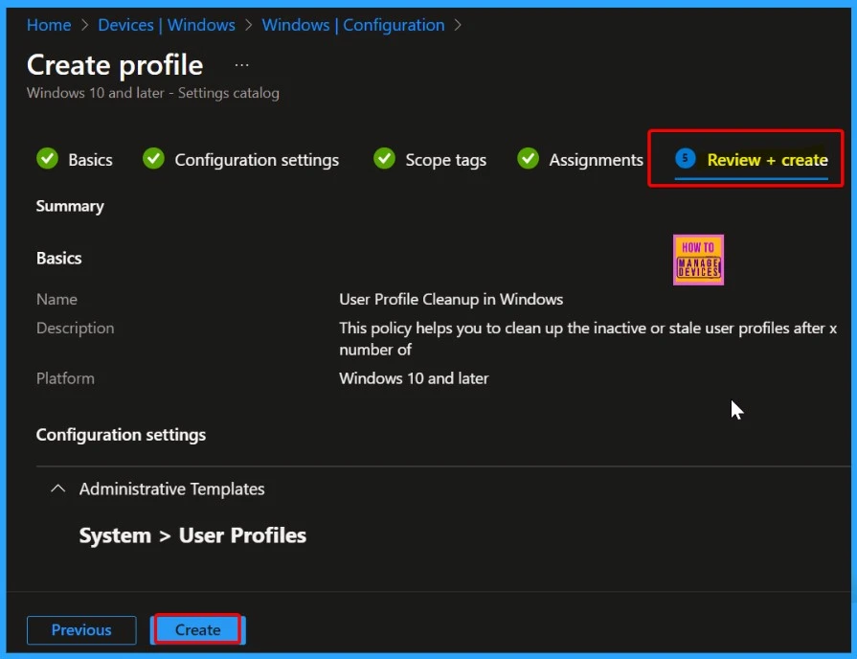Click the step 5 circle icon
Screen dimensions: 857x659
click(x=685, y=158)
